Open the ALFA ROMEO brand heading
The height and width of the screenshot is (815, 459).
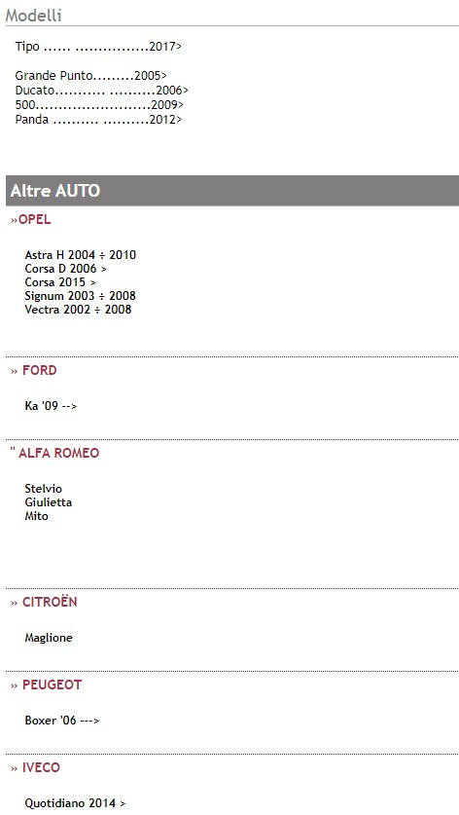pyautogui.click(x=54, y=453)
